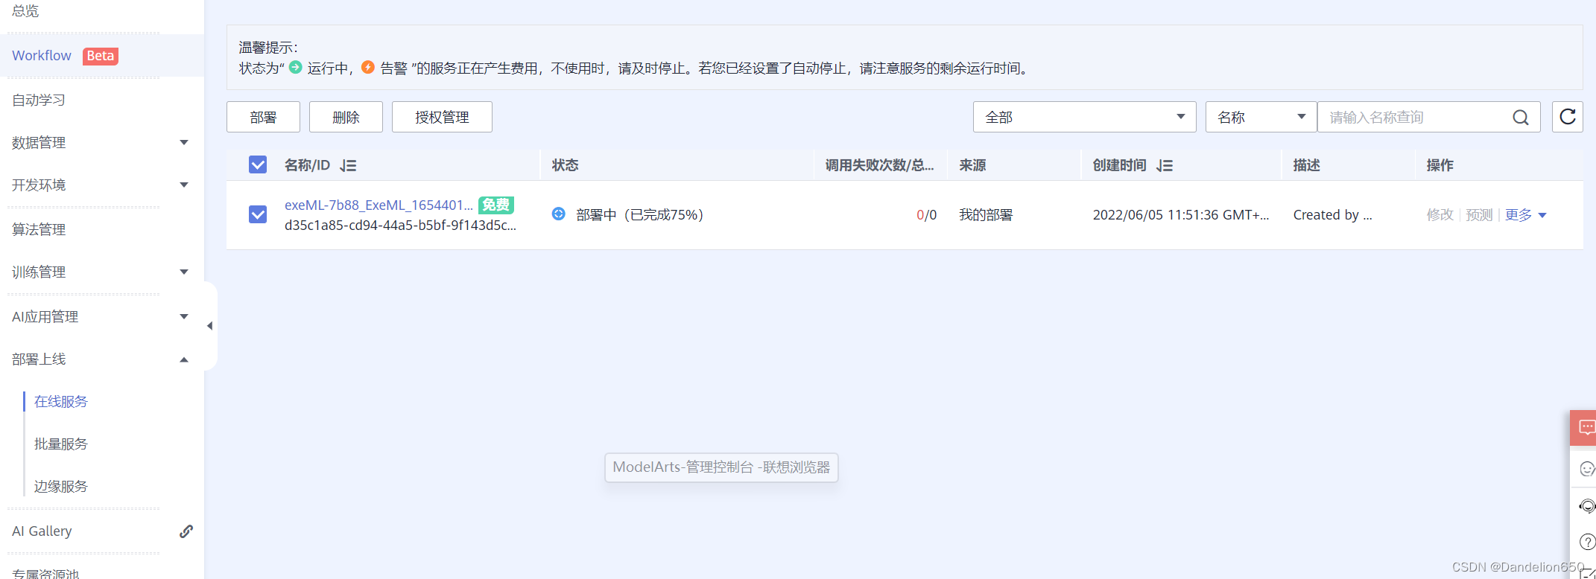The image size is (1596, 579).
Task: Click the service ID d35c1a85-cd94 text
Action: tap(400, 225)
